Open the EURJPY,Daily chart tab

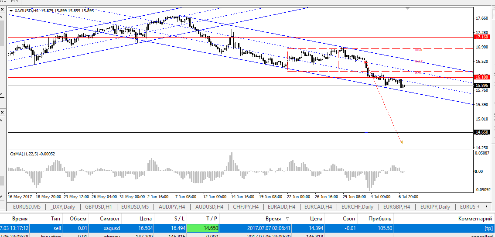pyautogui.click(x=435, y=206)
